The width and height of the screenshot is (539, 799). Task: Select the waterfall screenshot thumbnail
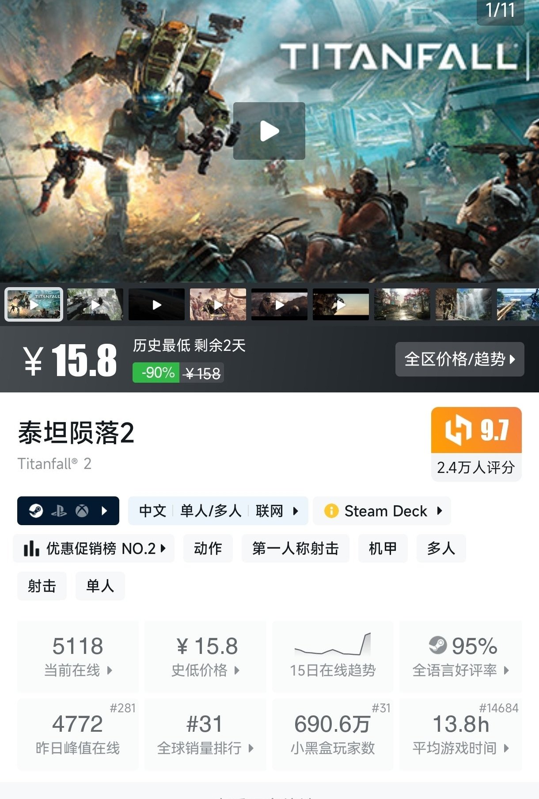pos(463,304)
